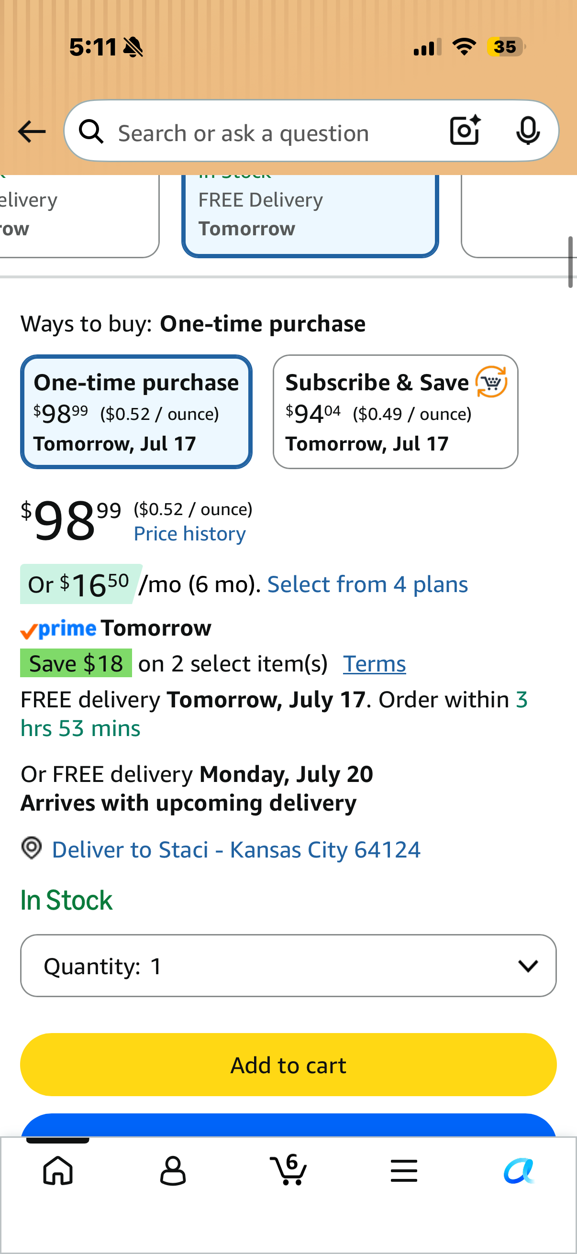Open the hamburger menu icon
The width and height of the screenshot is (577, 1254).
pos(404,1170)
